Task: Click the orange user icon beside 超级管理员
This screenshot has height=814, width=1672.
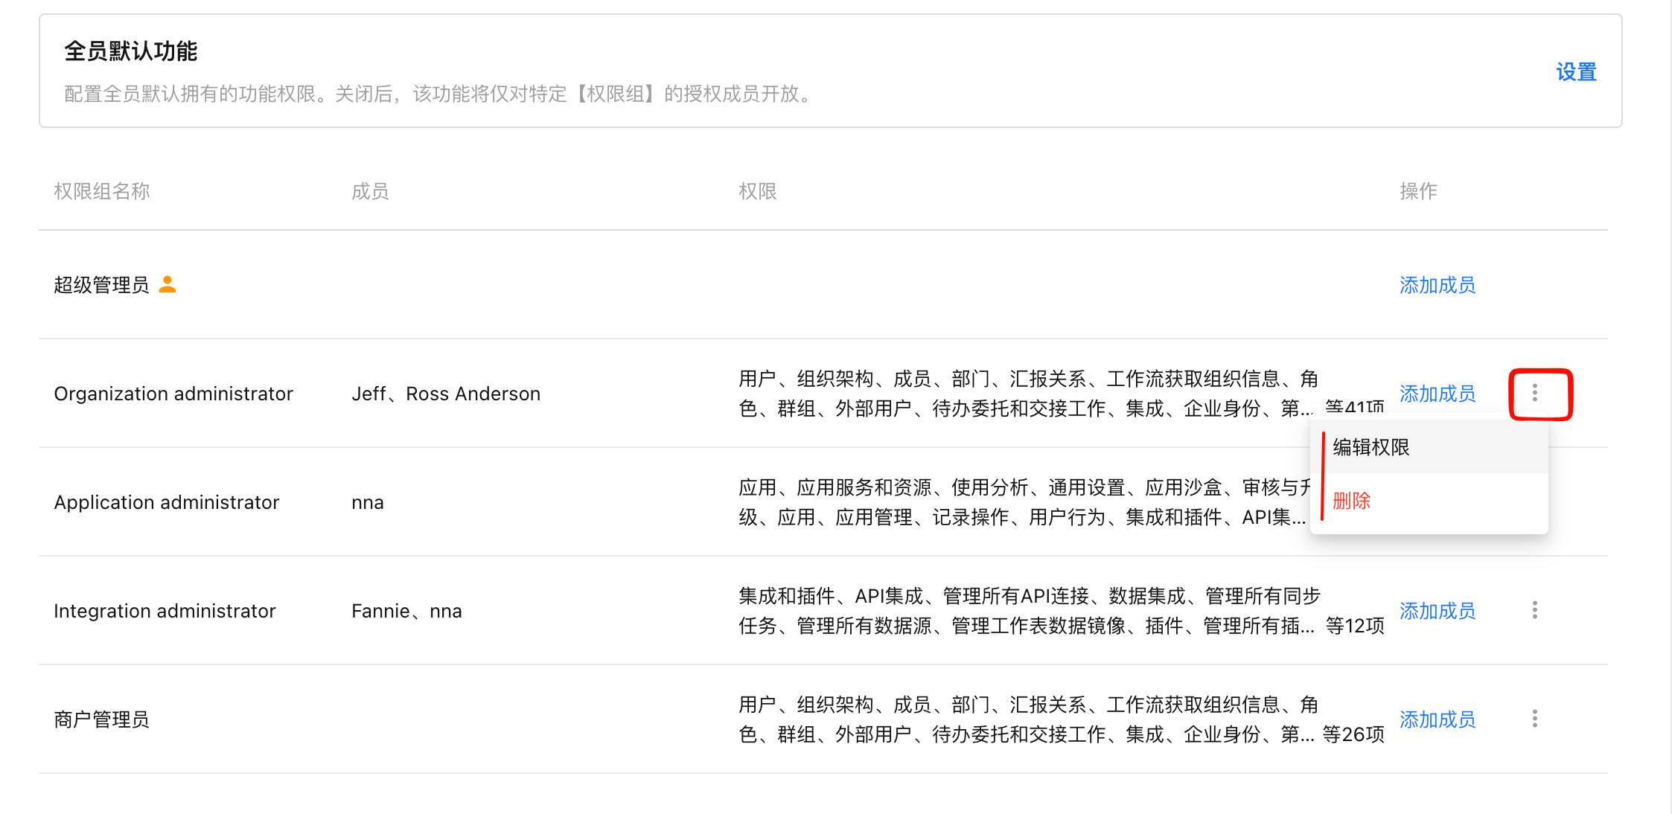Action: (167, 284)
